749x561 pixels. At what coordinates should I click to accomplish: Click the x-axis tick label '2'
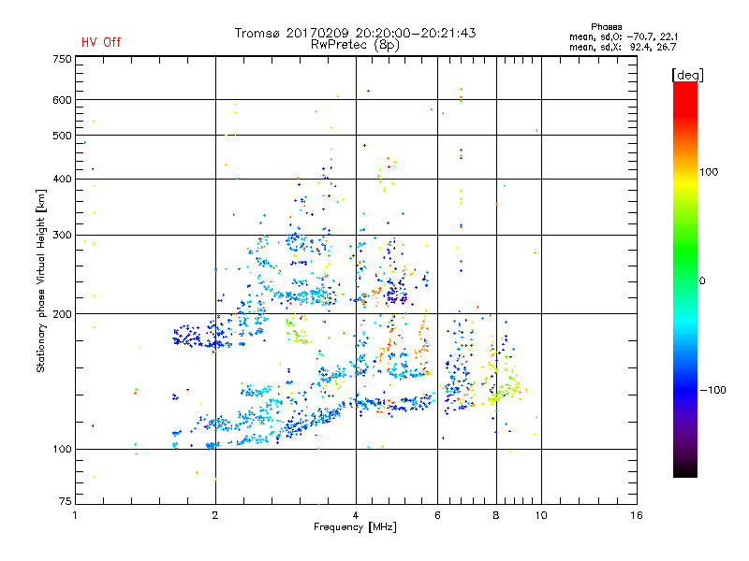point(215,515)
